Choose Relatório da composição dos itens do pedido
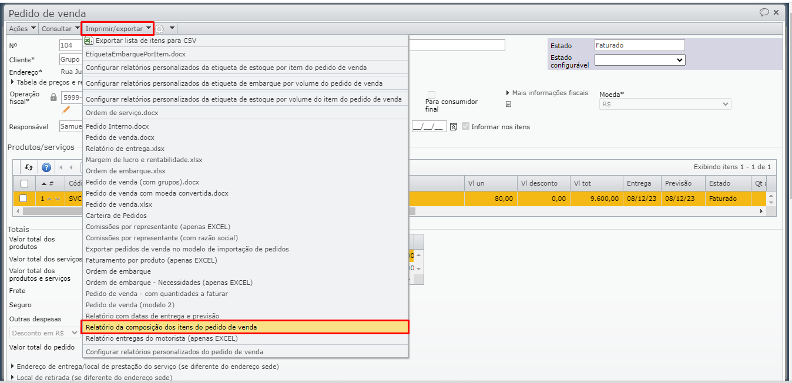This screenshot has height=383, width=792. click(245, 327)
